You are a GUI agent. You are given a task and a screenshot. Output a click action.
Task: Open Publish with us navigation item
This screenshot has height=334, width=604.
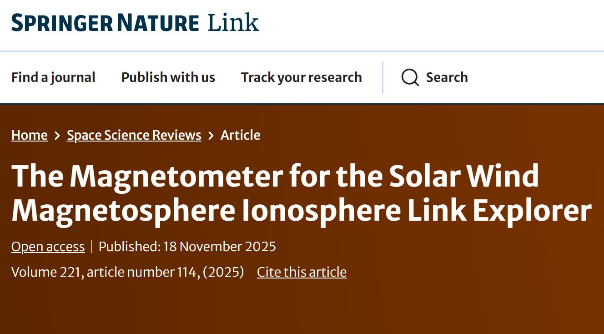click(168, 77)
